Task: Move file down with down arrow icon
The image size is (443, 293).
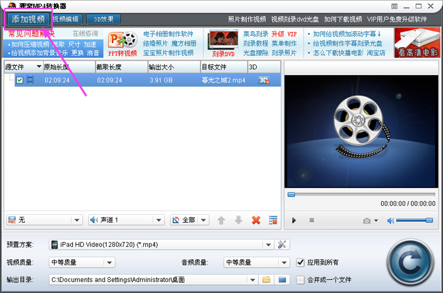Action: [x=238, y=220]
